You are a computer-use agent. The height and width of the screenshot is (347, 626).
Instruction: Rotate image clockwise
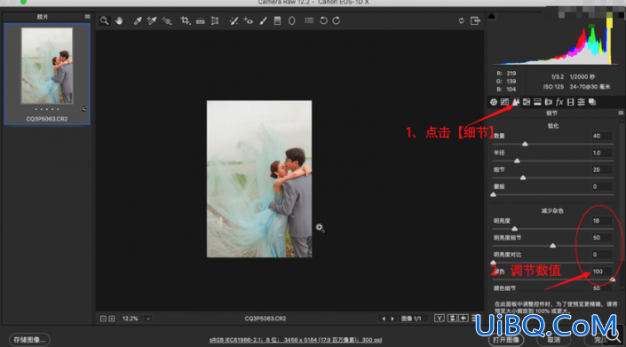[337, 20]
